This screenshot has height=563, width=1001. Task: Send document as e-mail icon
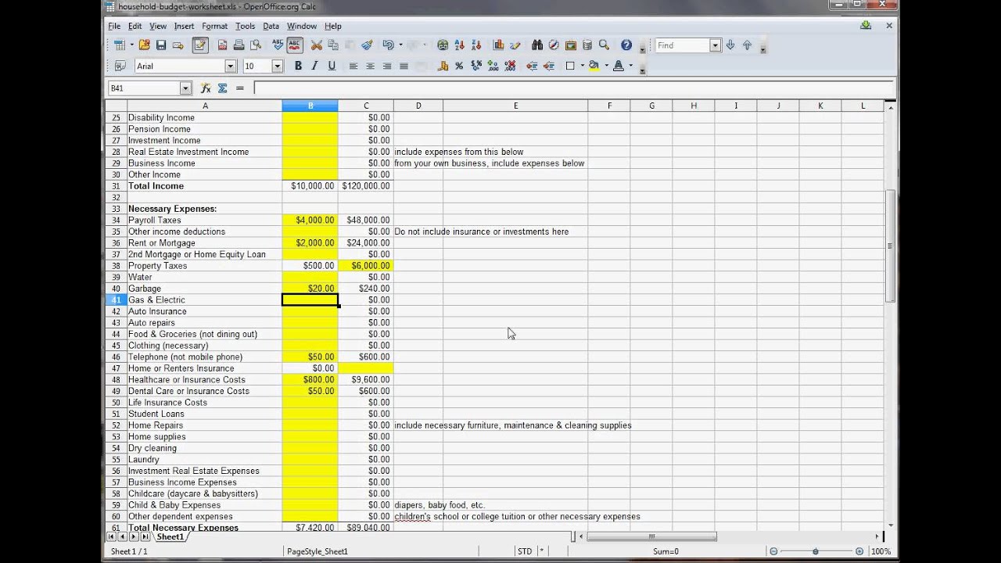tap(178, 45)
